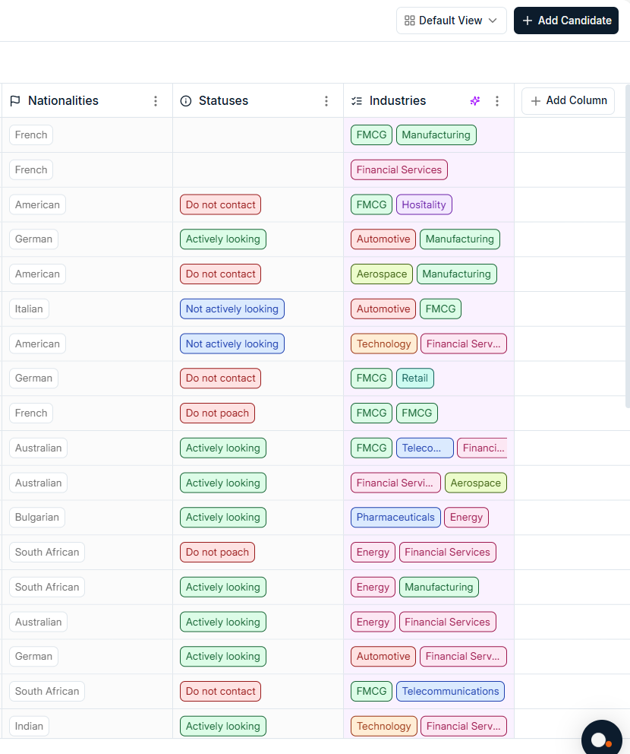Image resolution: width=630 pixels, height=754 pixels.
Task: Click the red 'Automotive' colored tag
Action: point(383,239)
